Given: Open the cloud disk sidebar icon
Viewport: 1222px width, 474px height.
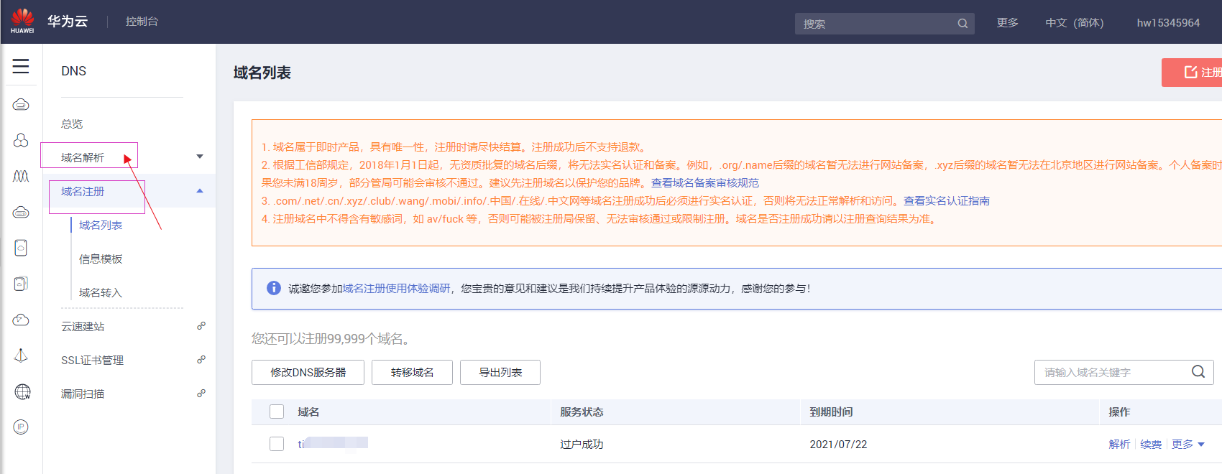Looking at the screenshot, I should click(x=21, y=212).
